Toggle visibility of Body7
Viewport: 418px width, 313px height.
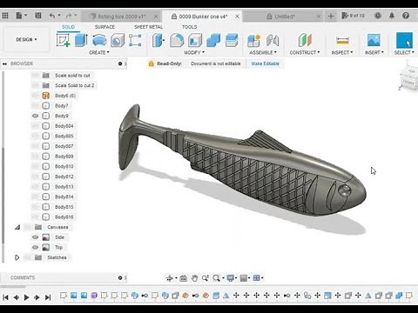(35, 106)
